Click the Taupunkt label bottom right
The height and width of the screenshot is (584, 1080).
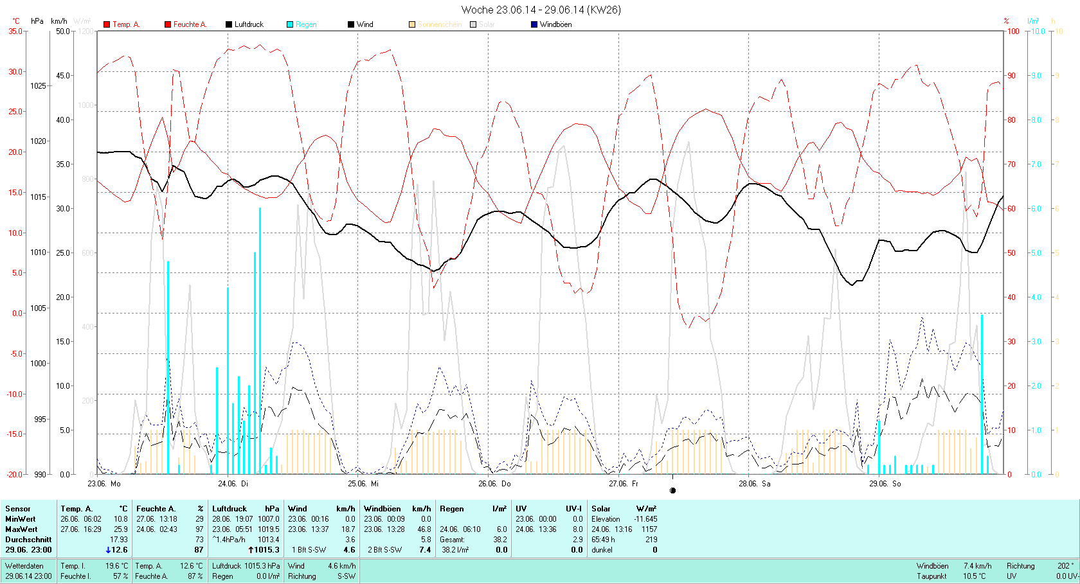pyautogui.click(x=931, y=576)
